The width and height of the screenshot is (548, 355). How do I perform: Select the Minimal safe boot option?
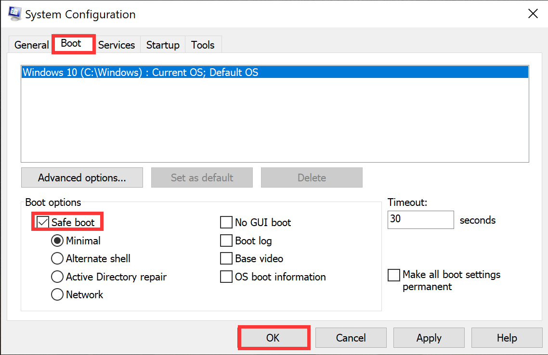tap(57, 241)
